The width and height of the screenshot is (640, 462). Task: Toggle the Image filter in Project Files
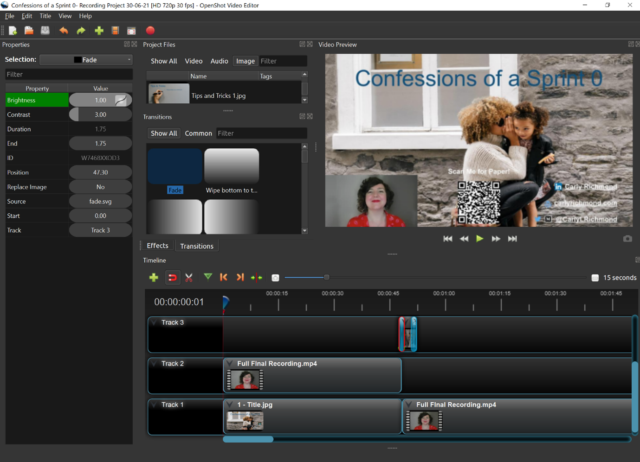click(245, 61)
